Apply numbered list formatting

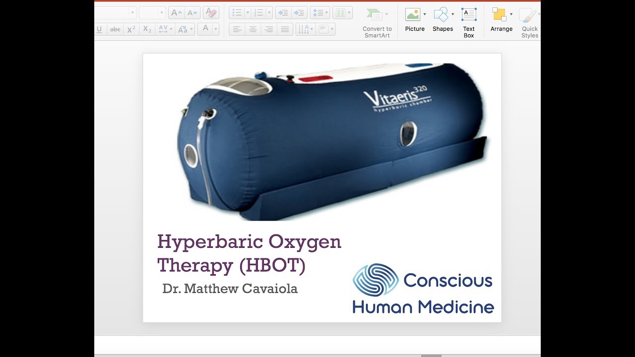(258, 13)
